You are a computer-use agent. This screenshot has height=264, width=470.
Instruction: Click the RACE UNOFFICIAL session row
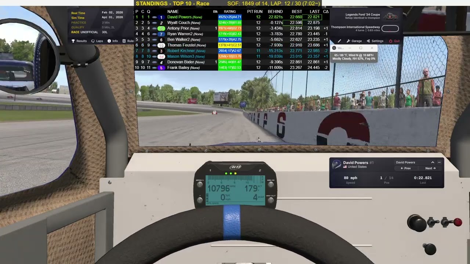point(90,32)
